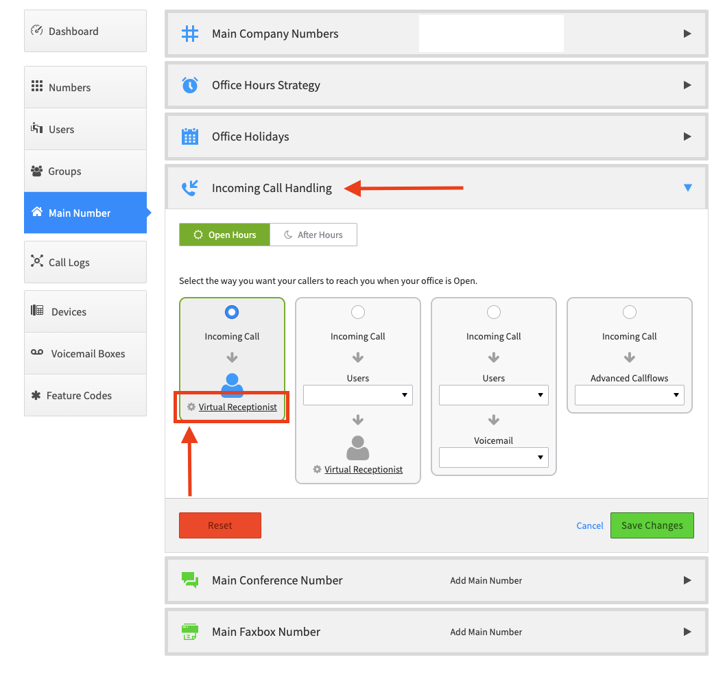
Task: Click the Save Changes button
Action: [652, 525]
